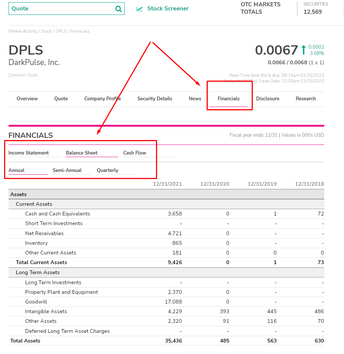
Task: Open the Disclosure tab
Action: 268,99
